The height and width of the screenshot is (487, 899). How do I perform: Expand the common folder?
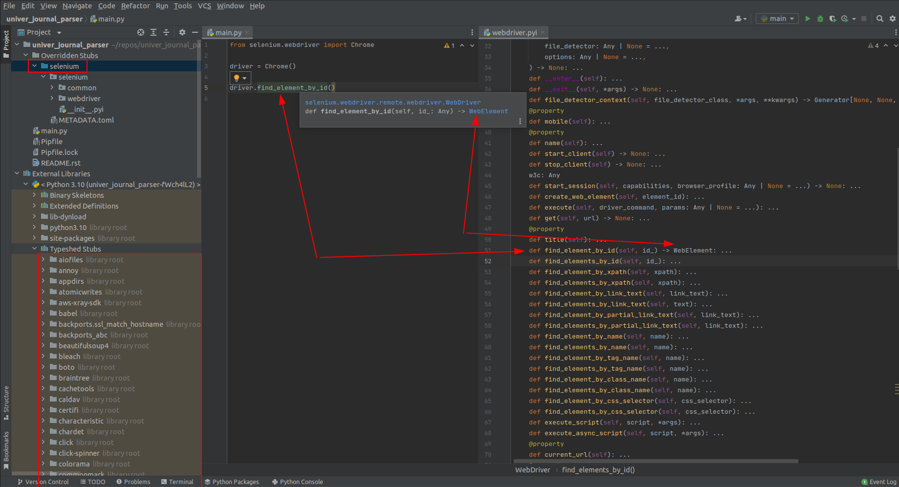click(x=52, y=87)
